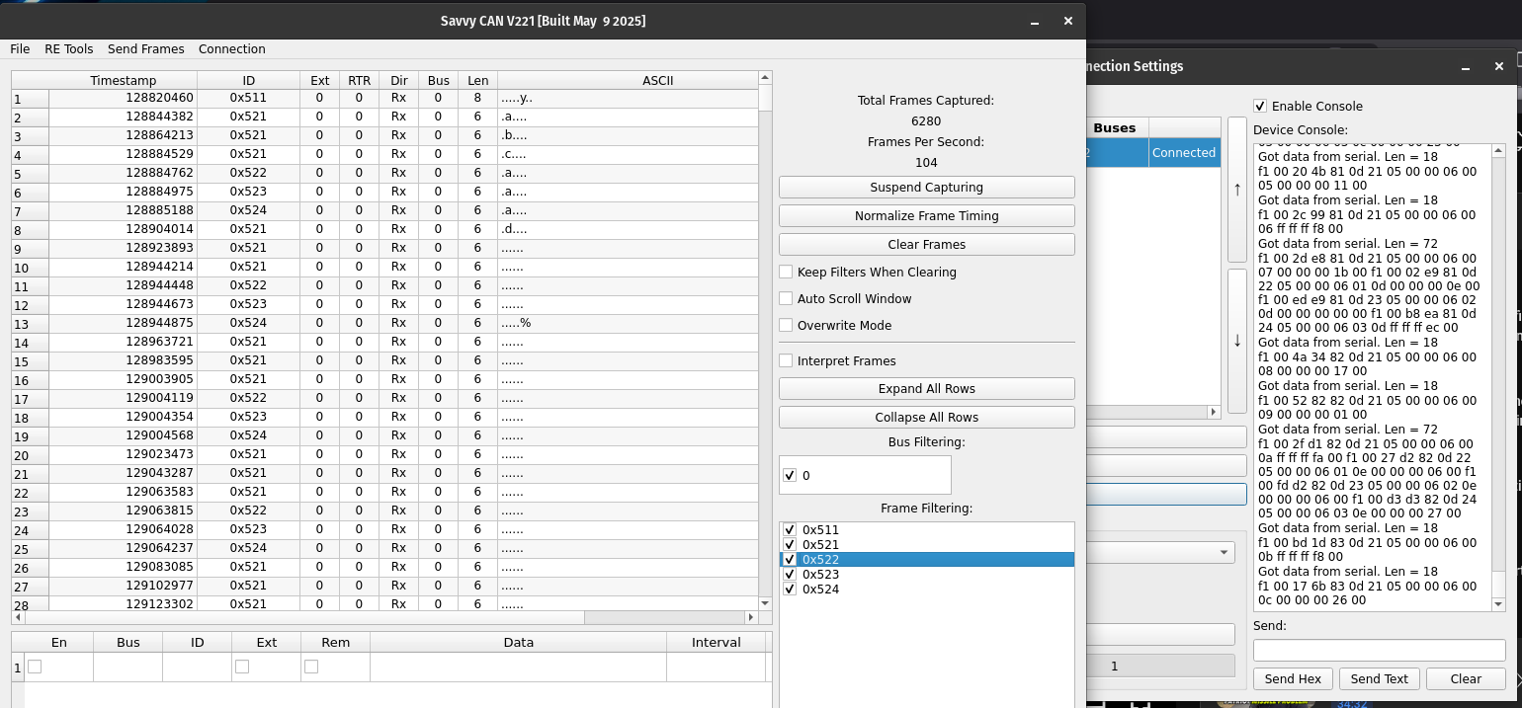Click the up arrow button beside Buses list
The image size is (1522, 708).
[x=1236, y=190]
